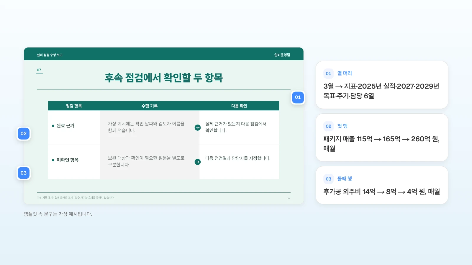The image size is (472, 265).
Task: Click the slide title 후속 점검에서 확인할 두 항목
Action: pos(164,78)
